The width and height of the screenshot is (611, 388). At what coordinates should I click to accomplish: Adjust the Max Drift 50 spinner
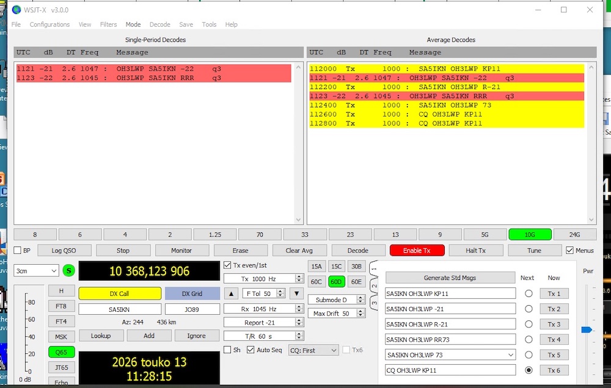360,314
